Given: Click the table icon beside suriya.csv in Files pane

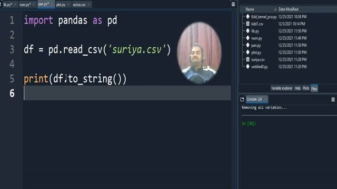Looking at the screenshot, I should [x=248, y=59].
